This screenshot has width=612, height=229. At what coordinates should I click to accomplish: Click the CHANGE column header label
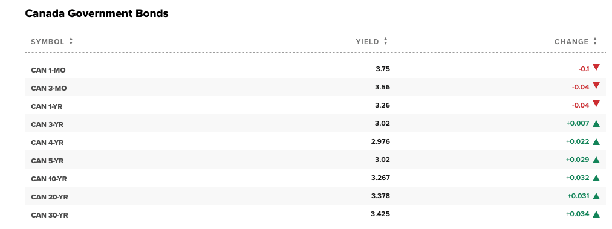click(571, 42)
